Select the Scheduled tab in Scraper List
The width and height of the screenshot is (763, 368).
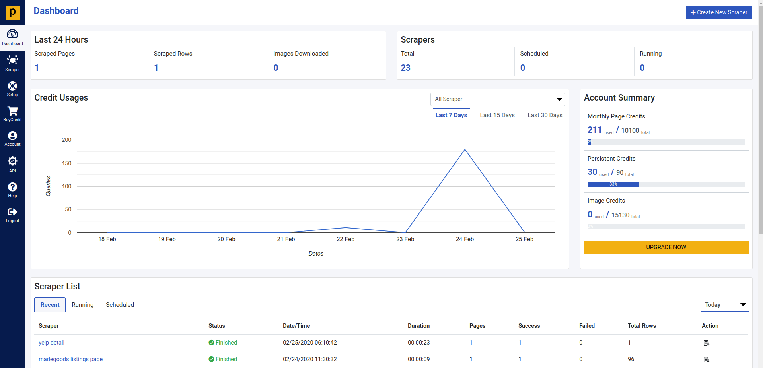120,305
